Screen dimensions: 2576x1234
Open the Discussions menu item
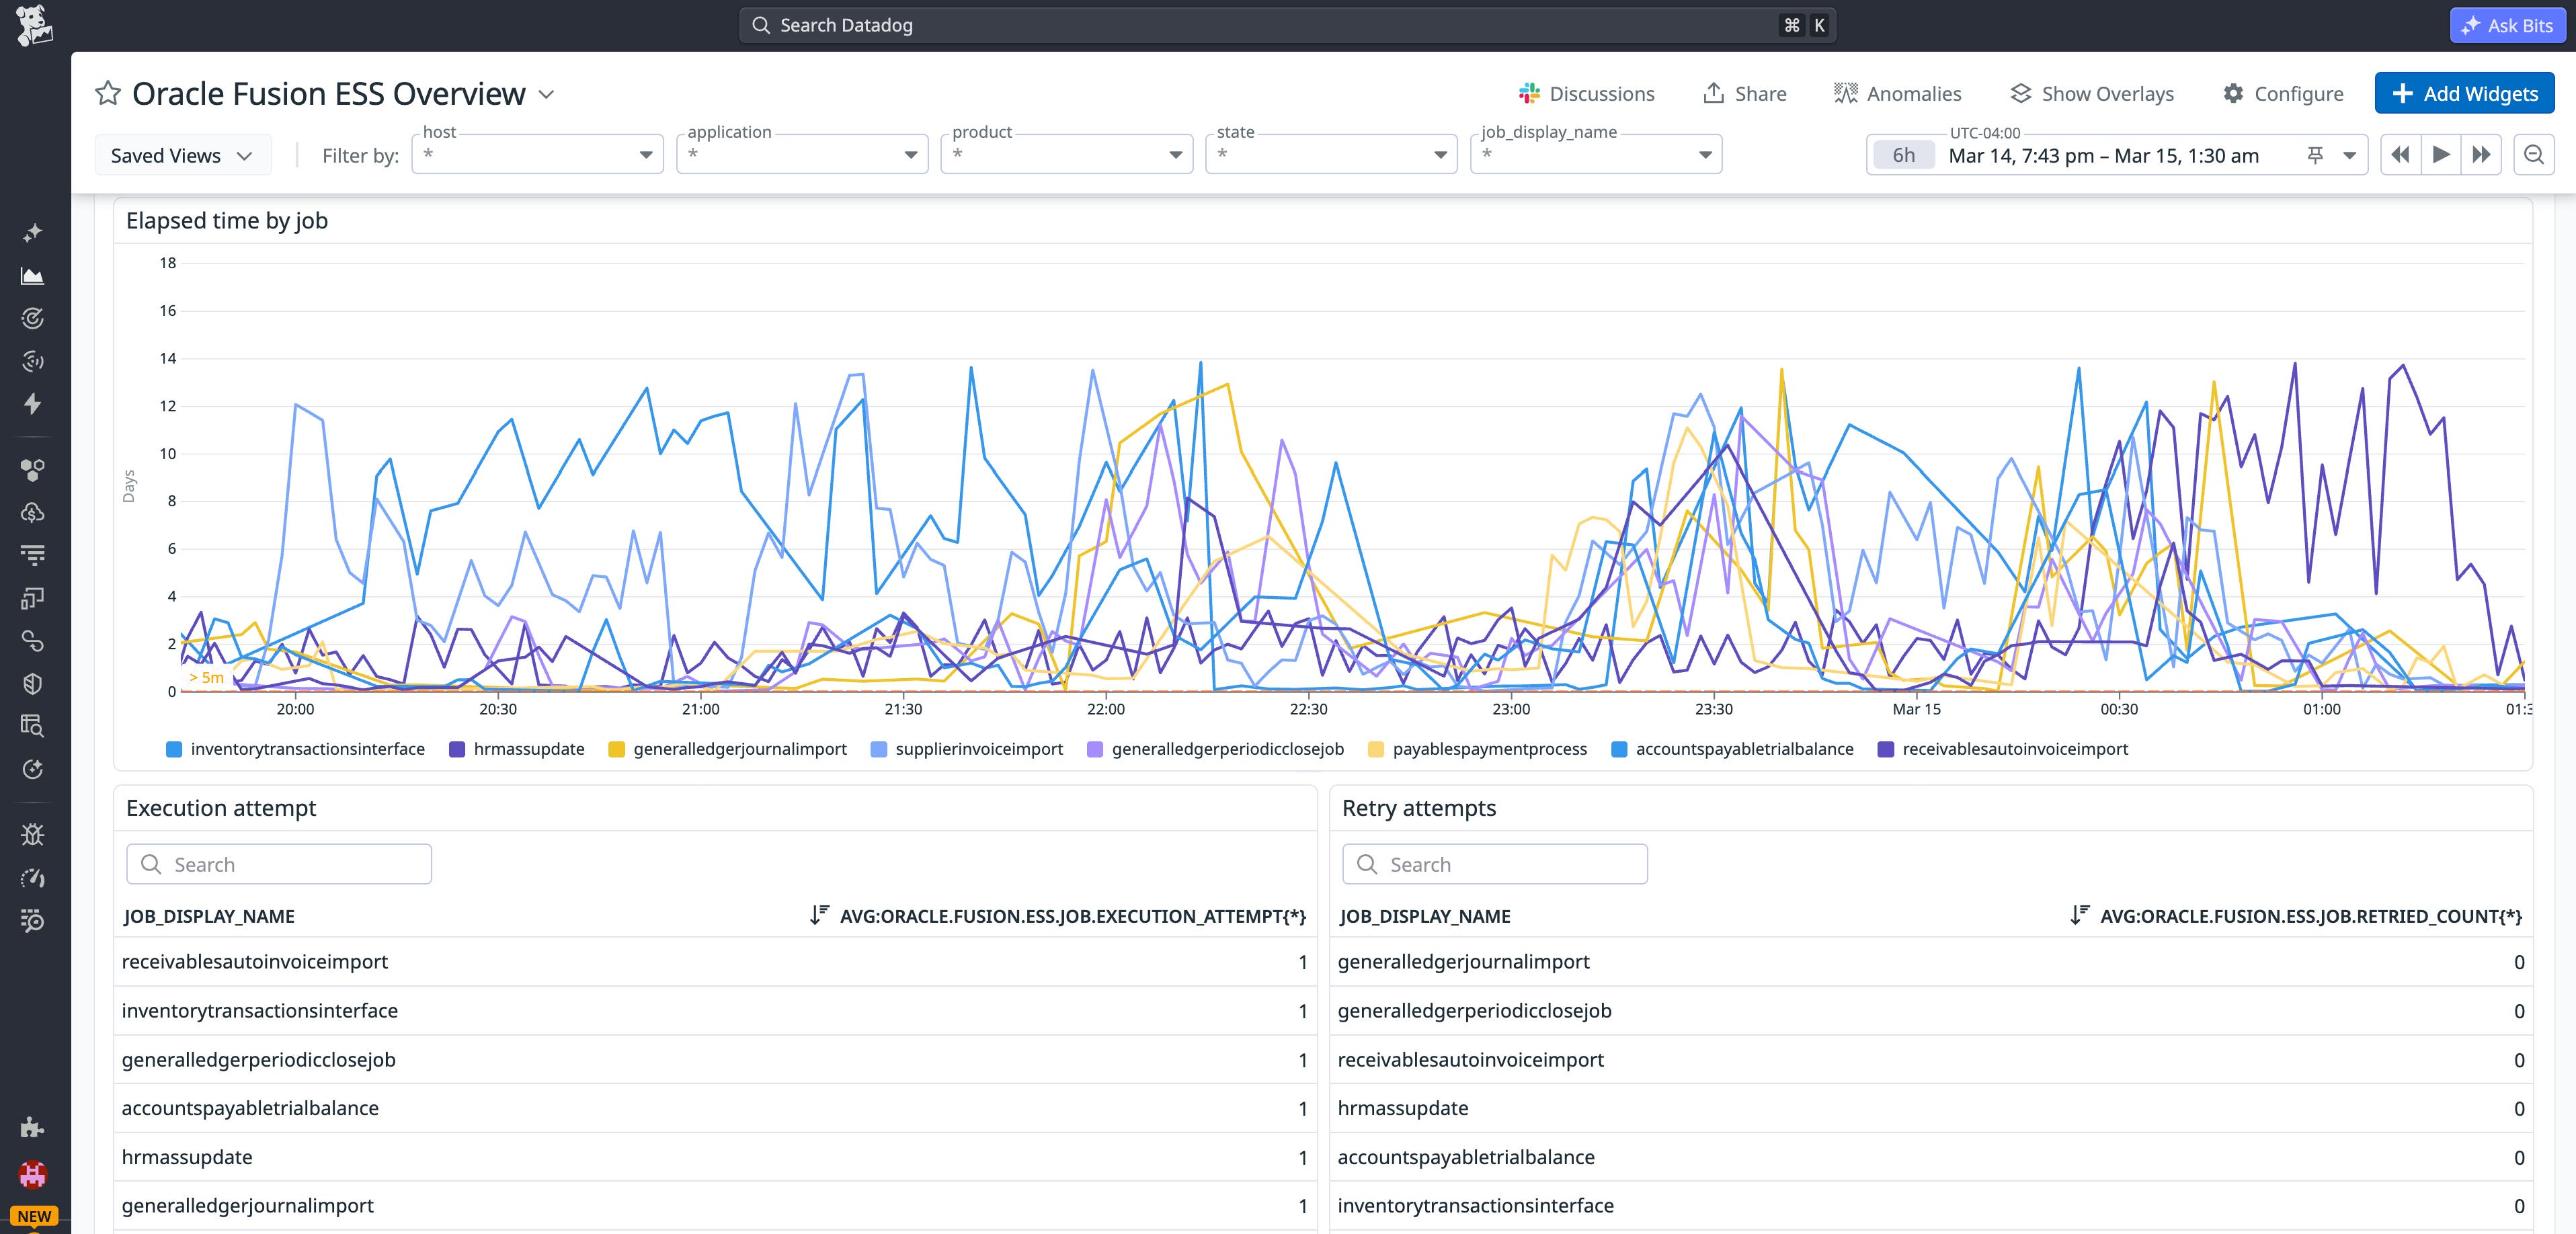pyautogui.click(x=1587, y=93)
